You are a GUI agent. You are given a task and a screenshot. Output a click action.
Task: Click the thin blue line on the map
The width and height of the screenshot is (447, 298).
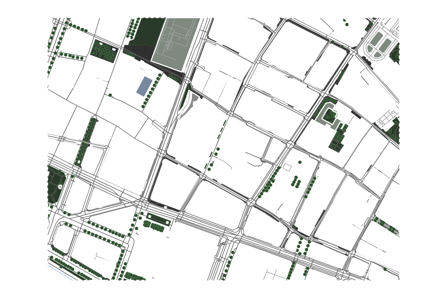60,273
